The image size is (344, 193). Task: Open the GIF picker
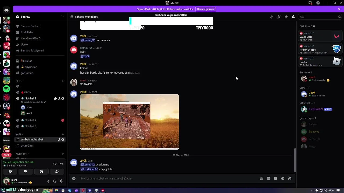(268, 179)
